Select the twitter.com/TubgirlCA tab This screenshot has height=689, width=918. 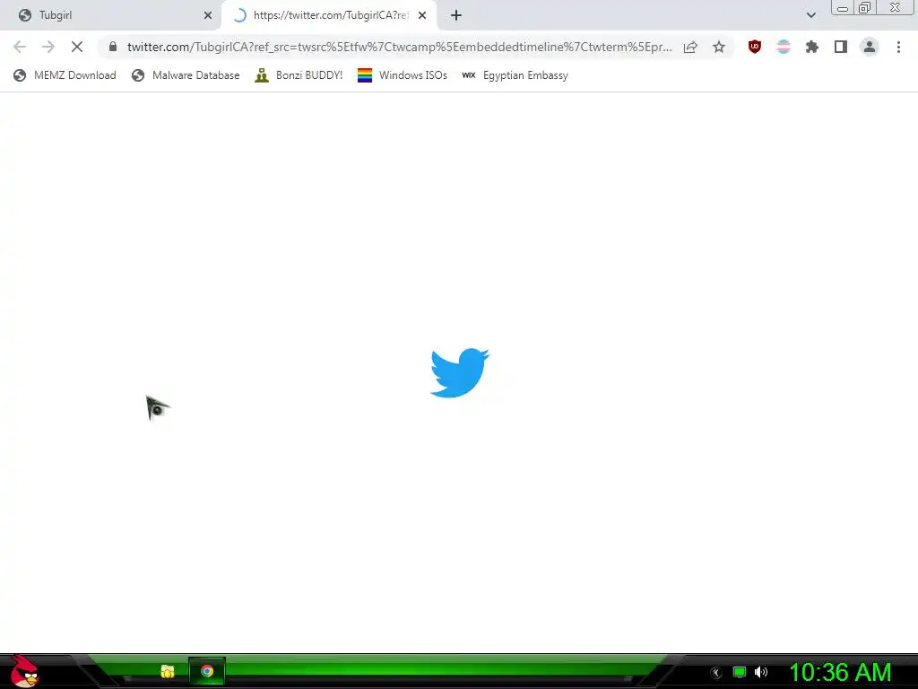click(328, 15)
